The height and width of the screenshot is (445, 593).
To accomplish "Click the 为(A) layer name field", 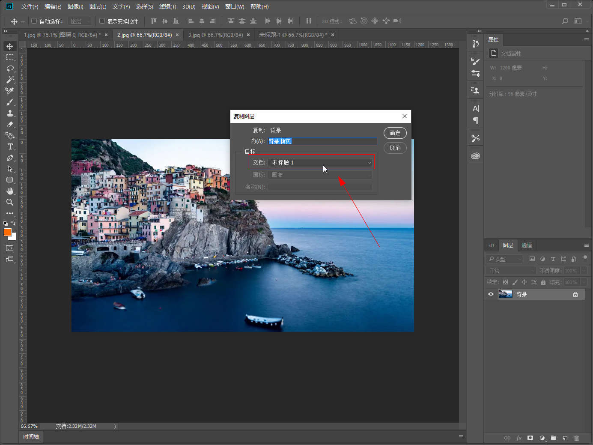I will [322, 141].
